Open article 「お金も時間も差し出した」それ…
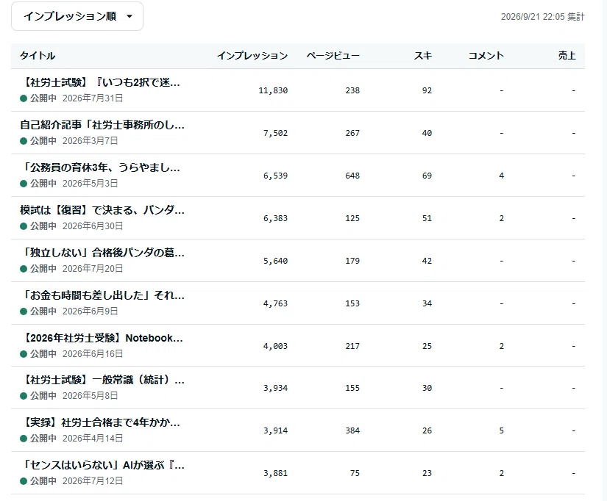The image size is (607, 501). tap(102, 295)
